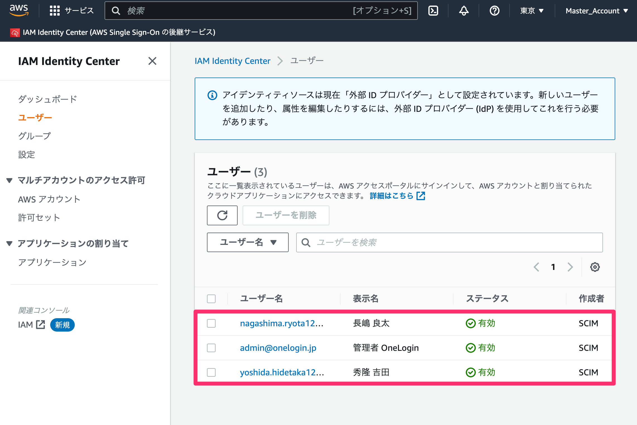
Task: Click the 新規 badge next to IAM
Action: pos(62,325)
